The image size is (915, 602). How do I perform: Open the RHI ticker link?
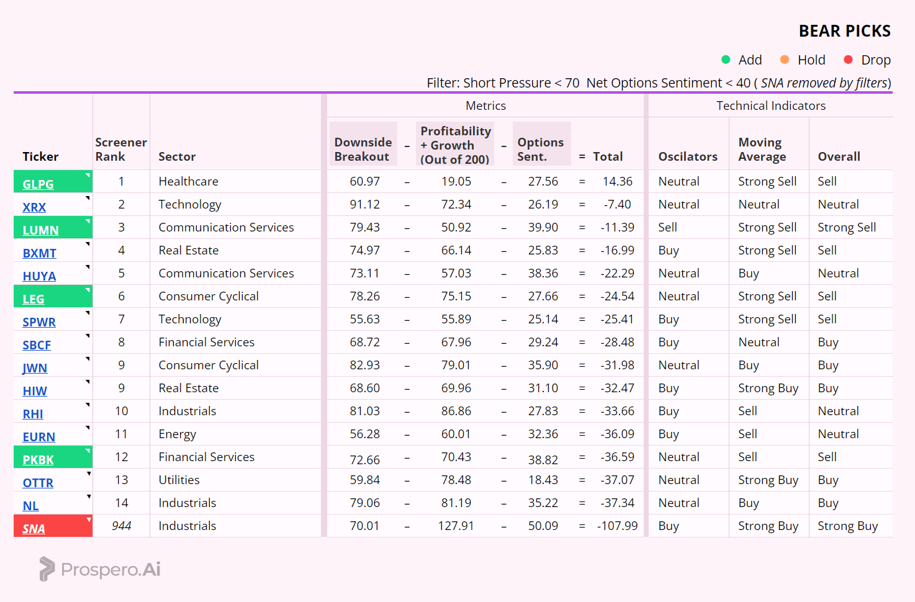[x=33, y=414]
